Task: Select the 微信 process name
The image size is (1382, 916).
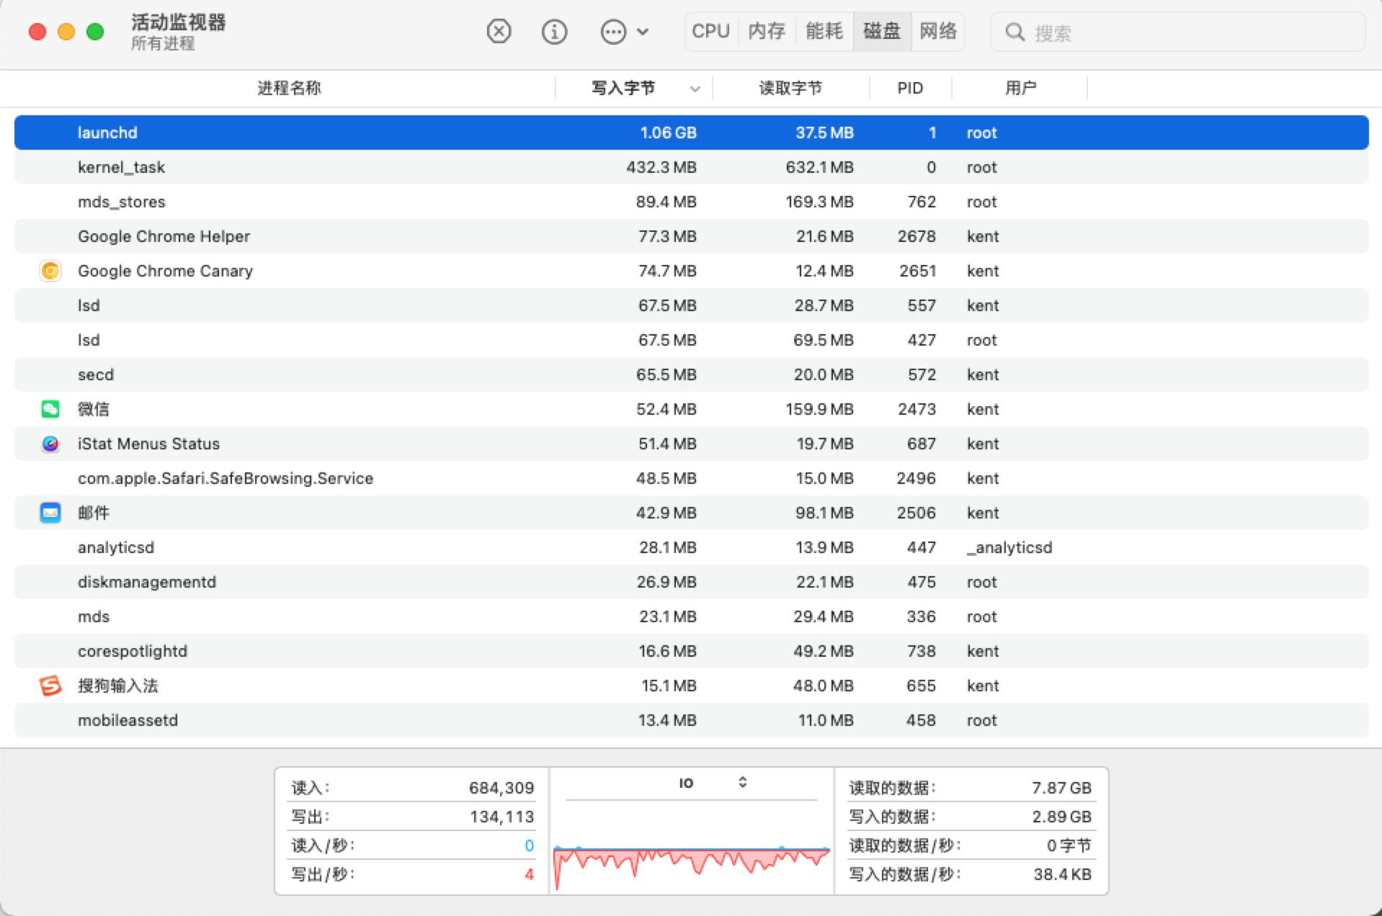Action: tap(94, 409)
